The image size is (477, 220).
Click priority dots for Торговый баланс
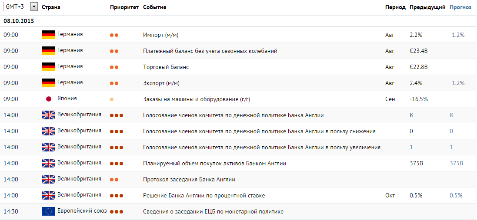(x=114, y=67)
